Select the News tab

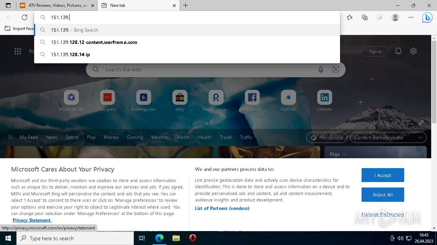(x=52, y=137)
